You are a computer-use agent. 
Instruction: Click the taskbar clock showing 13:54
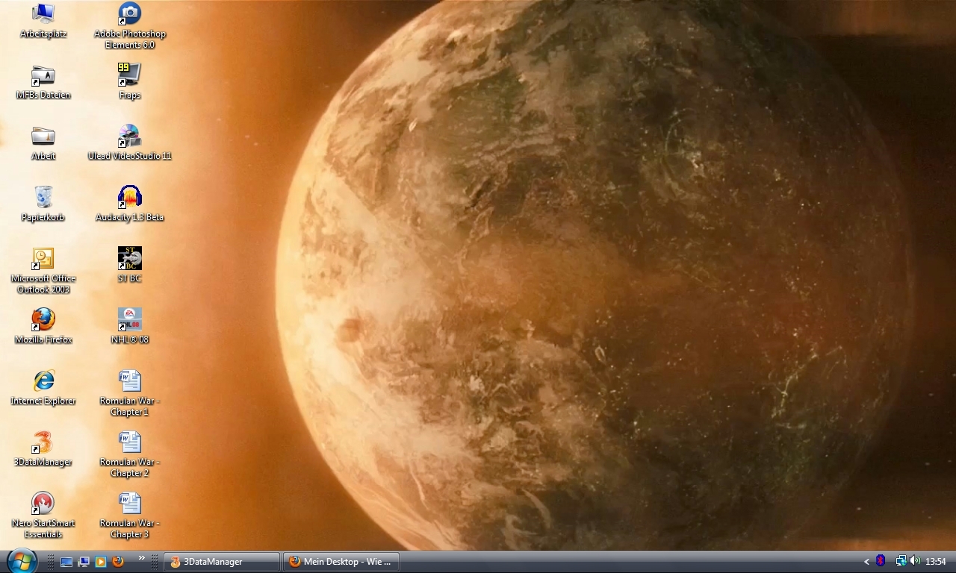pos(935,562)
